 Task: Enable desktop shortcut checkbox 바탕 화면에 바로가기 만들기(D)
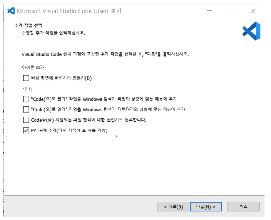(26, 78)
